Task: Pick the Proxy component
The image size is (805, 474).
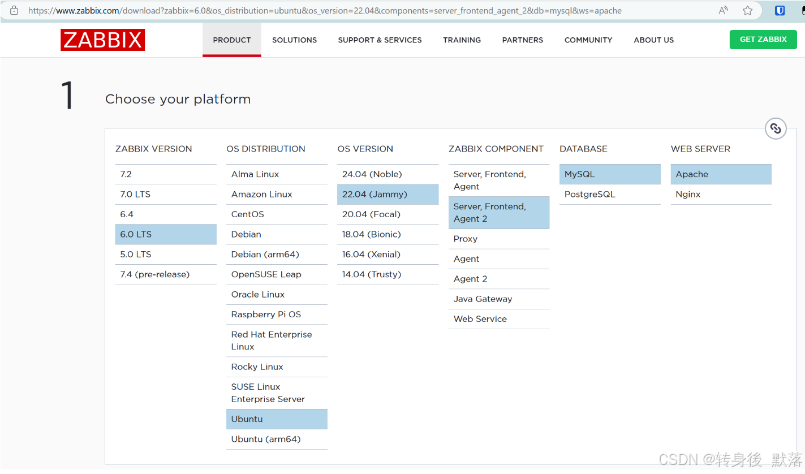Action: (499, 239)
